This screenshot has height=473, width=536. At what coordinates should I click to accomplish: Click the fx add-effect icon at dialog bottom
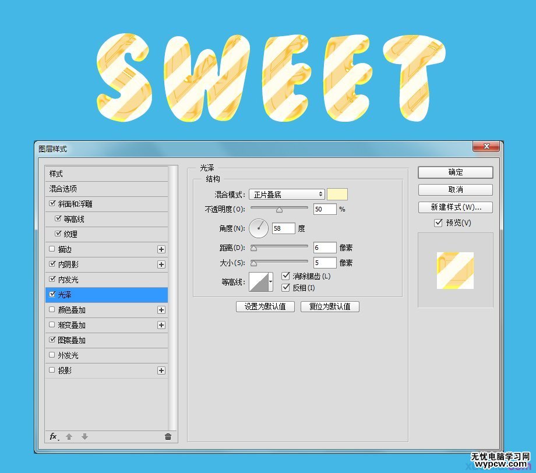click(x=54, y=436)
